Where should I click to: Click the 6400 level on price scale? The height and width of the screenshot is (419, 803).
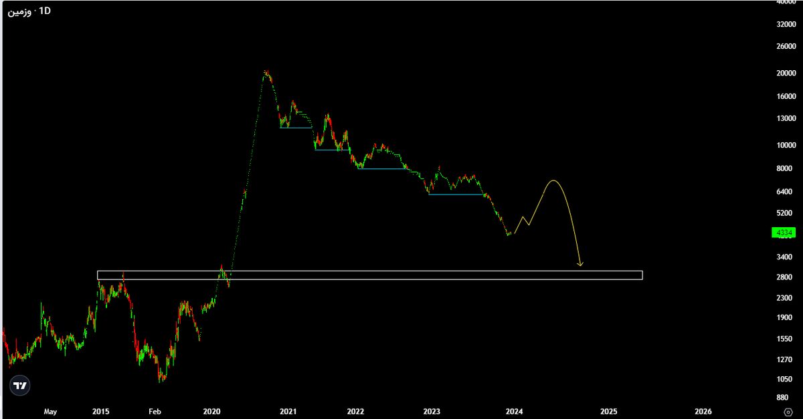pyautogui.click(x=784, y=192)
